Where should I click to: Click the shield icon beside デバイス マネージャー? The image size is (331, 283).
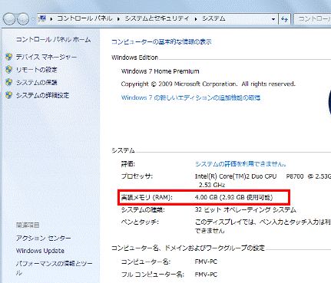pos(9,57)
